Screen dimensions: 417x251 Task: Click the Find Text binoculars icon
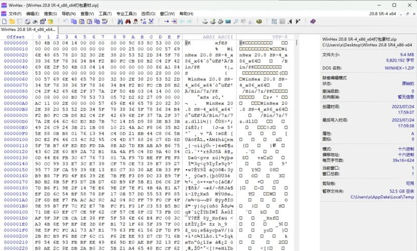pos(120,22)
